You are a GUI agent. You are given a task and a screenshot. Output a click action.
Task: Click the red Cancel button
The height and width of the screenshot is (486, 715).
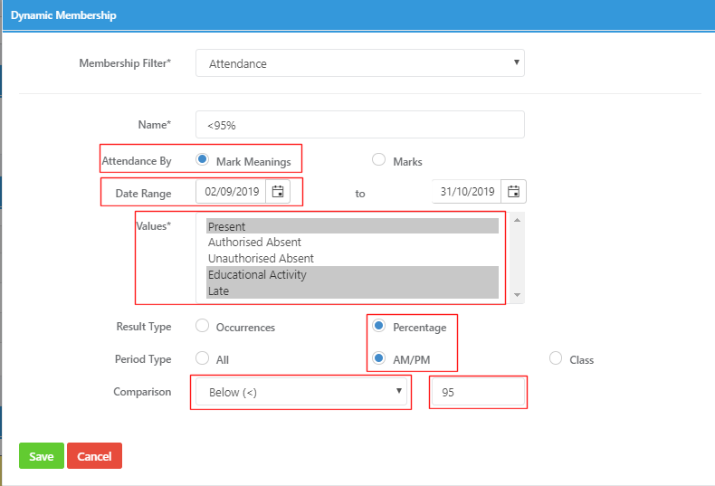[94, 456]
